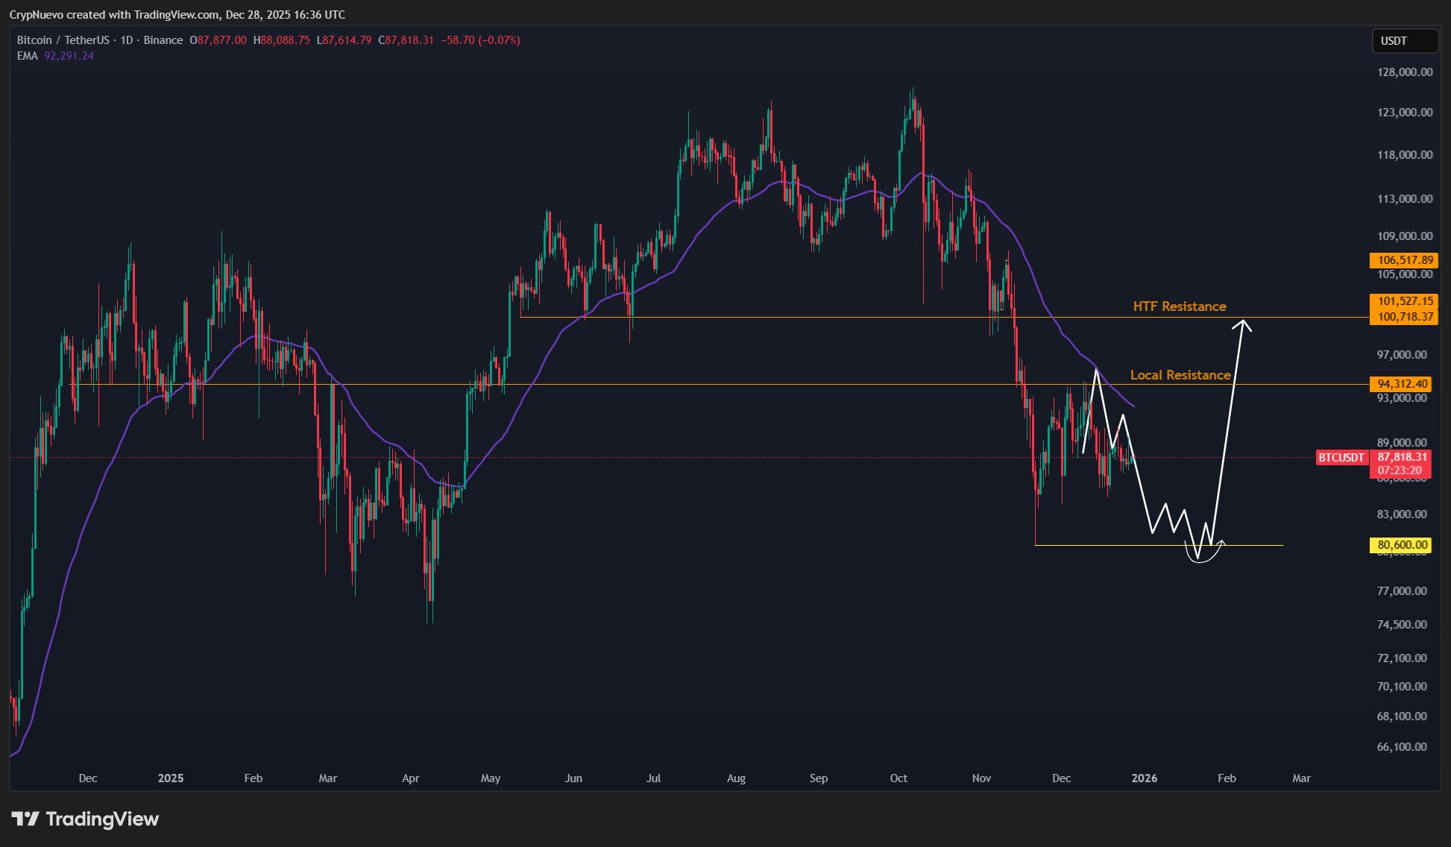The width and height of the screenshot is (1451, 847).
Task: Select the Local Resistance text label
Action: 1180,375
